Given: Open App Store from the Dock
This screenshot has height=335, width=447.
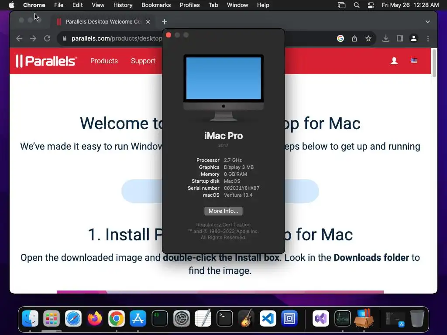Looking at the screenshot, I should [138, 318].
